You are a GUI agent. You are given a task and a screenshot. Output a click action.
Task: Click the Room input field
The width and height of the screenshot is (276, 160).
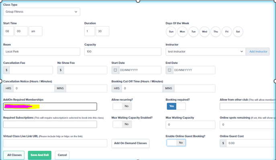coord(41,51)
